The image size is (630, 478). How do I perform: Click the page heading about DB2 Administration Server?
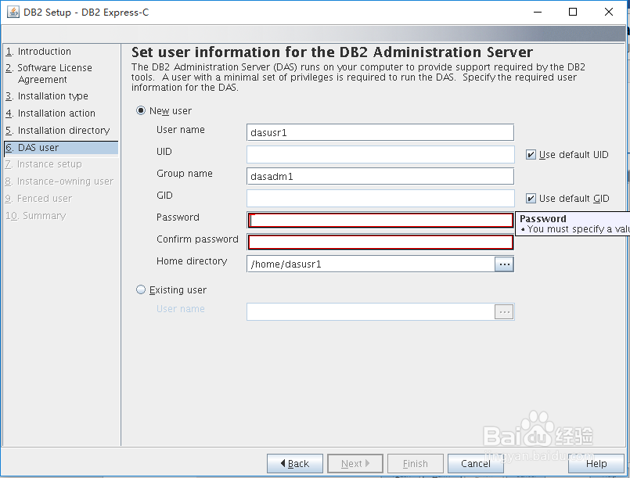pyautogui.click(x=332, y=52)
